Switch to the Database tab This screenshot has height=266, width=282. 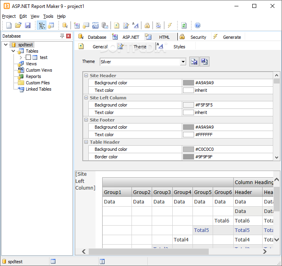tap(92, 37)
